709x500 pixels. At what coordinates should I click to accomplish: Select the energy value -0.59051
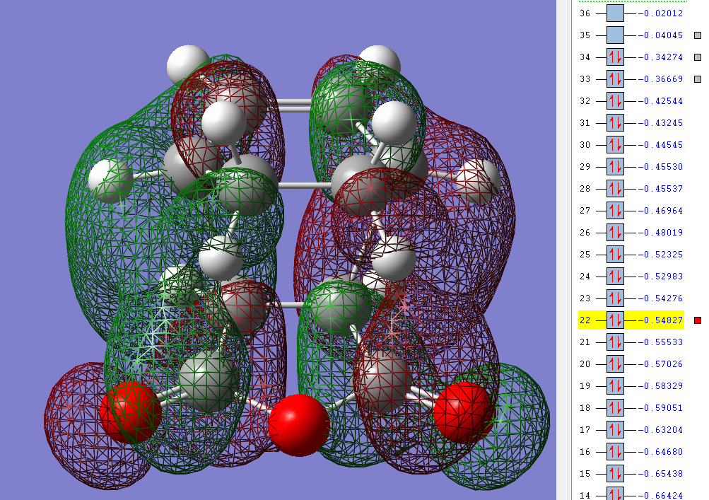point(661,408)
